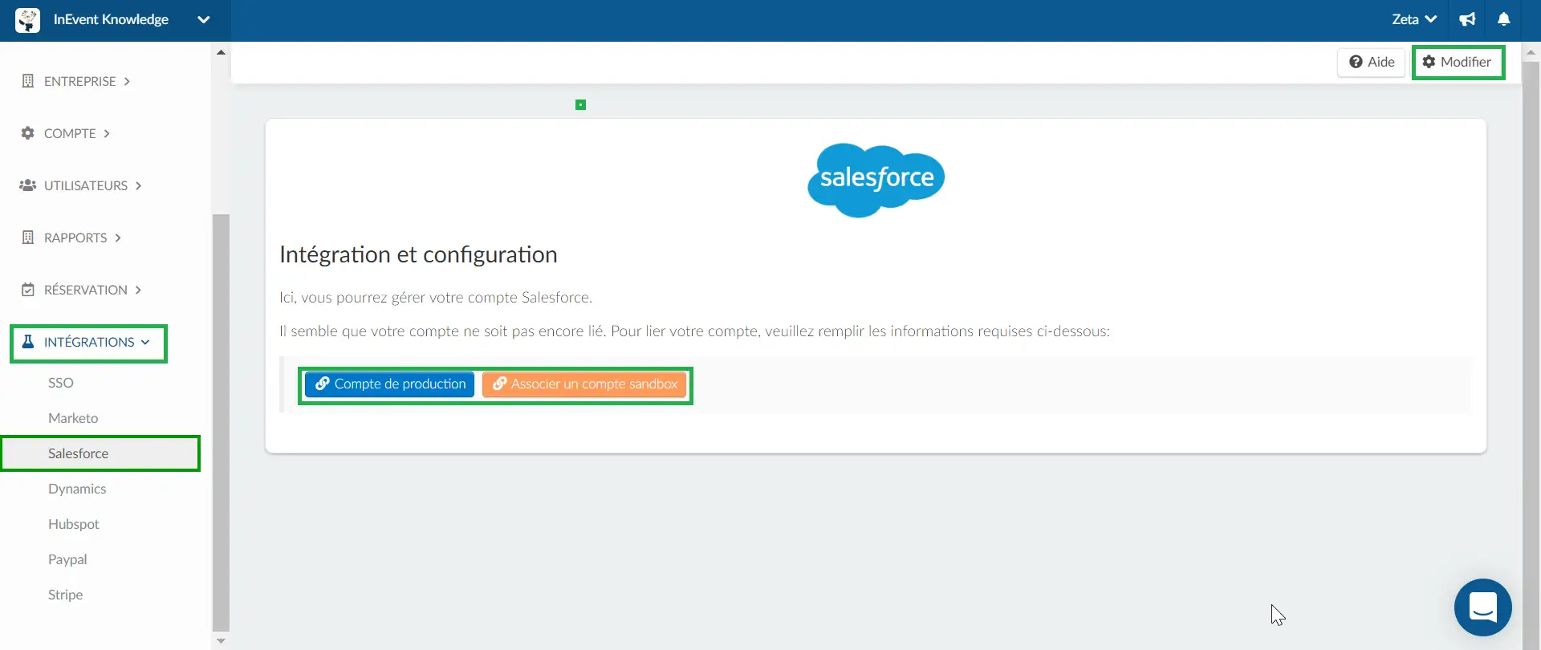1541x650 pixels.
Task: Expand the RÉSERVATION menu section
Action: pos(81,290)
